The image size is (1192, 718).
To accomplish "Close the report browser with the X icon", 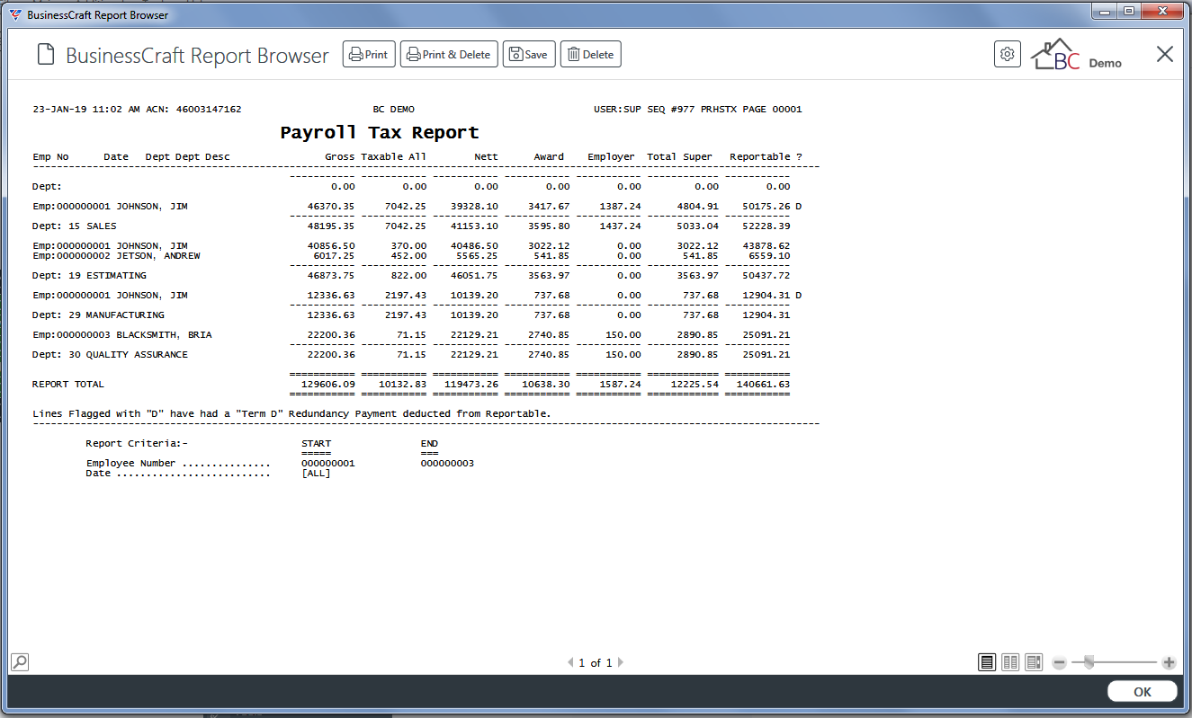I will click(x=1165, y=54).
